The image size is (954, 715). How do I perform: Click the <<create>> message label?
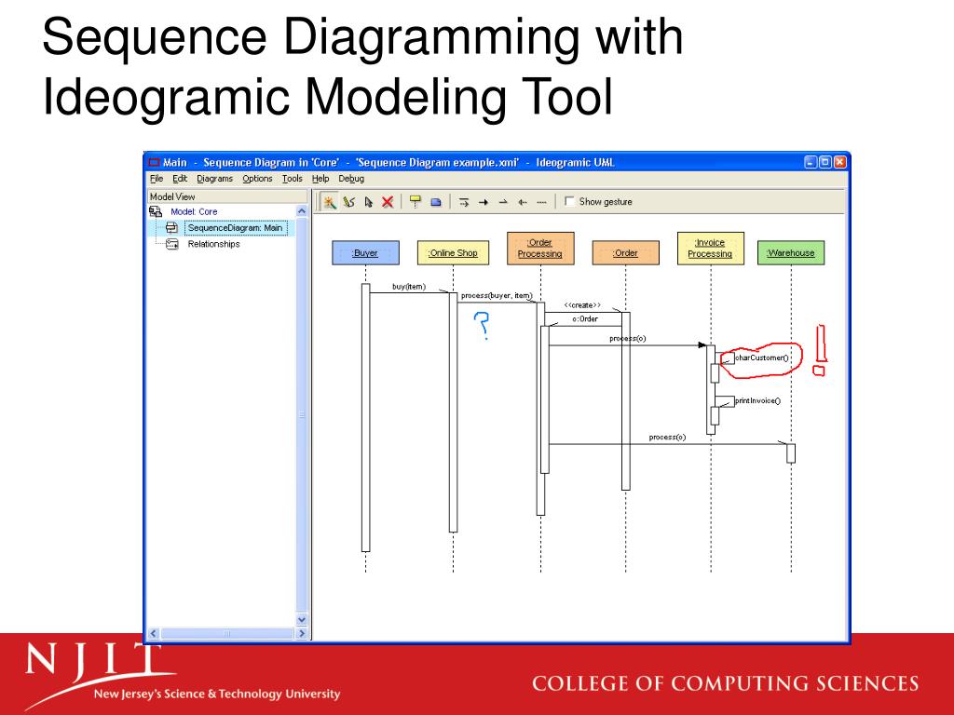582,305
